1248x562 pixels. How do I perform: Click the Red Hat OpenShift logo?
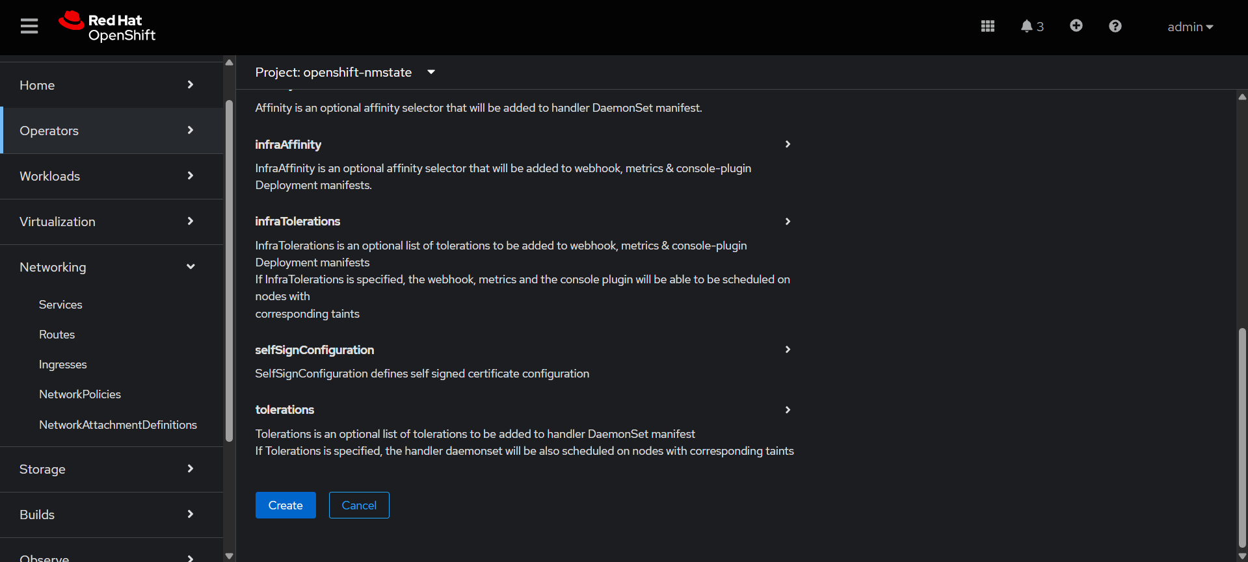coord(107,27)
